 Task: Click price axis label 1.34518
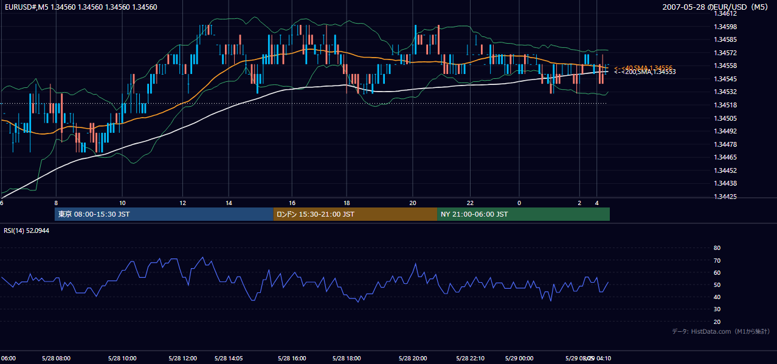[x=727, y=105]
